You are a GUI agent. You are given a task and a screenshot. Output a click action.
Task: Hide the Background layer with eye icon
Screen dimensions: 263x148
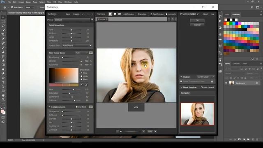click(x=226, y=83)
